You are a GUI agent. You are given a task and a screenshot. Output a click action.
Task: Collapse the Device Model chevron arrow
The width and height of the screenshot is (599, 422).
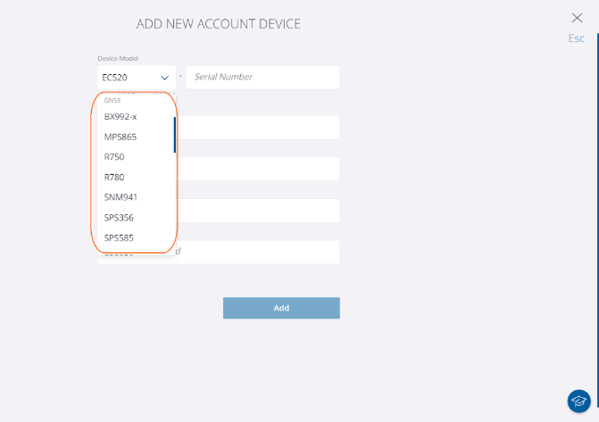tap(165, 78)
